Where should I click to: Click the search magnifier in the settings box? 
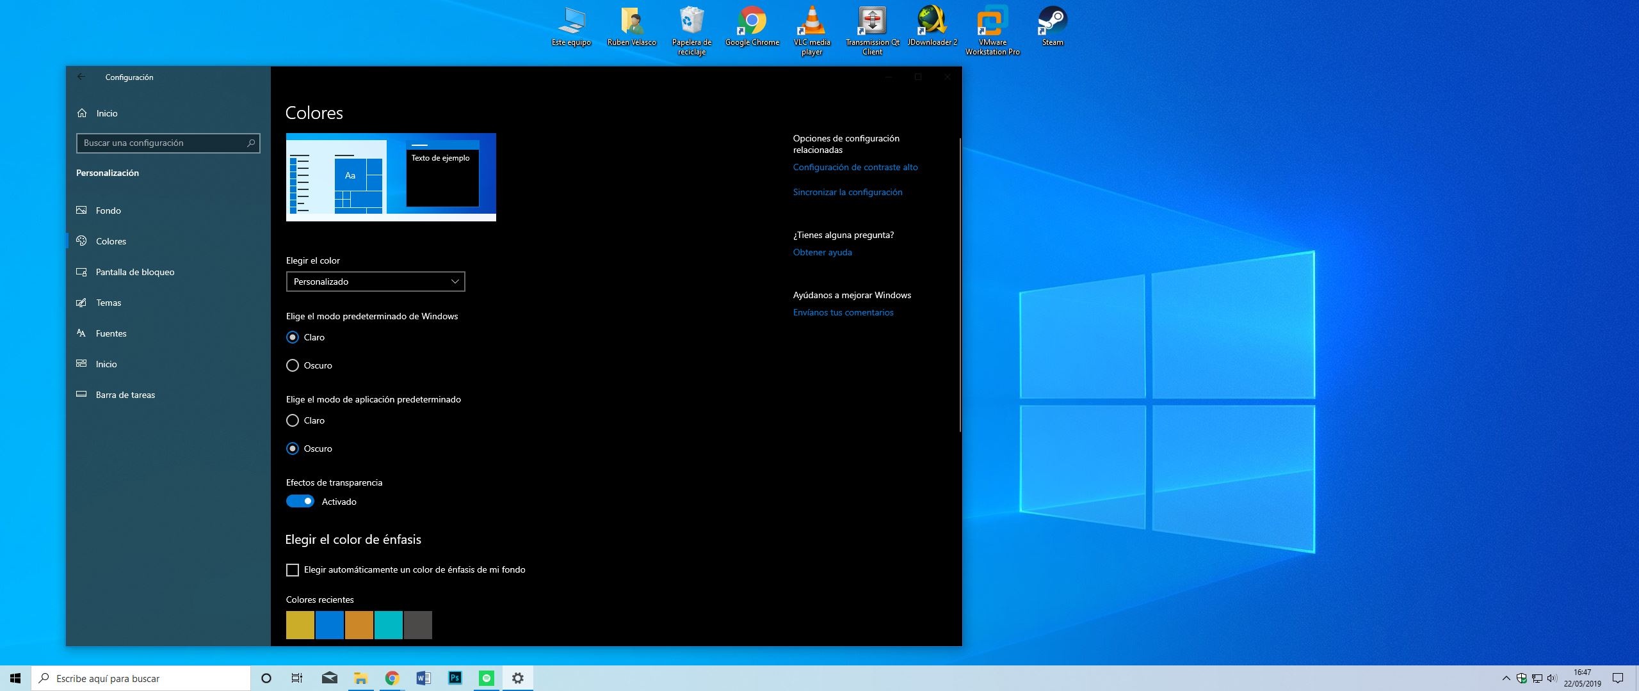[x=251, y=143]
